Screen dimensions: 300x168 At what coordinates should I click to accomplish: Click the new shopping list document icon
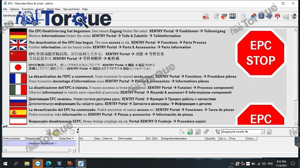click(48, 132)
